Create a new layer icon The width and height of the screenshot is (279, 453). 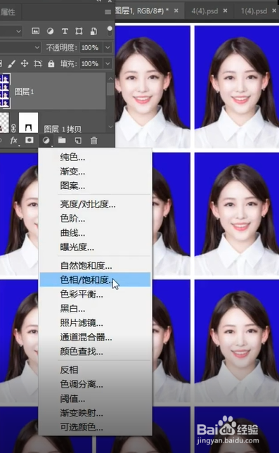[x=78, y=141]
